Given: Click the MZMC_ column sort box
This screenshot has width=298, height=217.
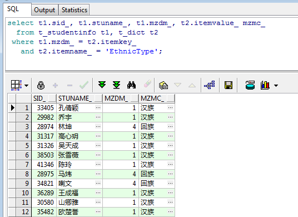Looking at the screenshot, I should (x=170, y=98).
